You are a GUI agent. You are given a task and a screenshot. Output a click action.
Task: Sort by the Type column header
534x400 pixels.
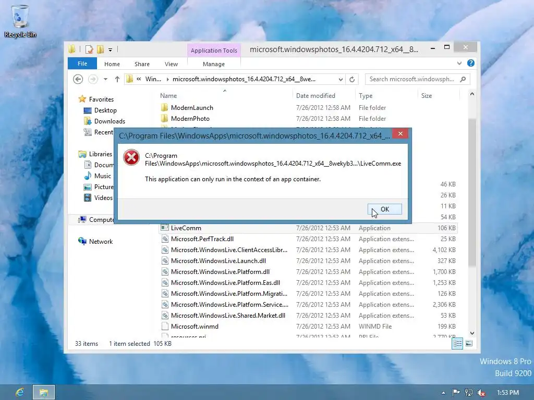click(x=366, y=96)
